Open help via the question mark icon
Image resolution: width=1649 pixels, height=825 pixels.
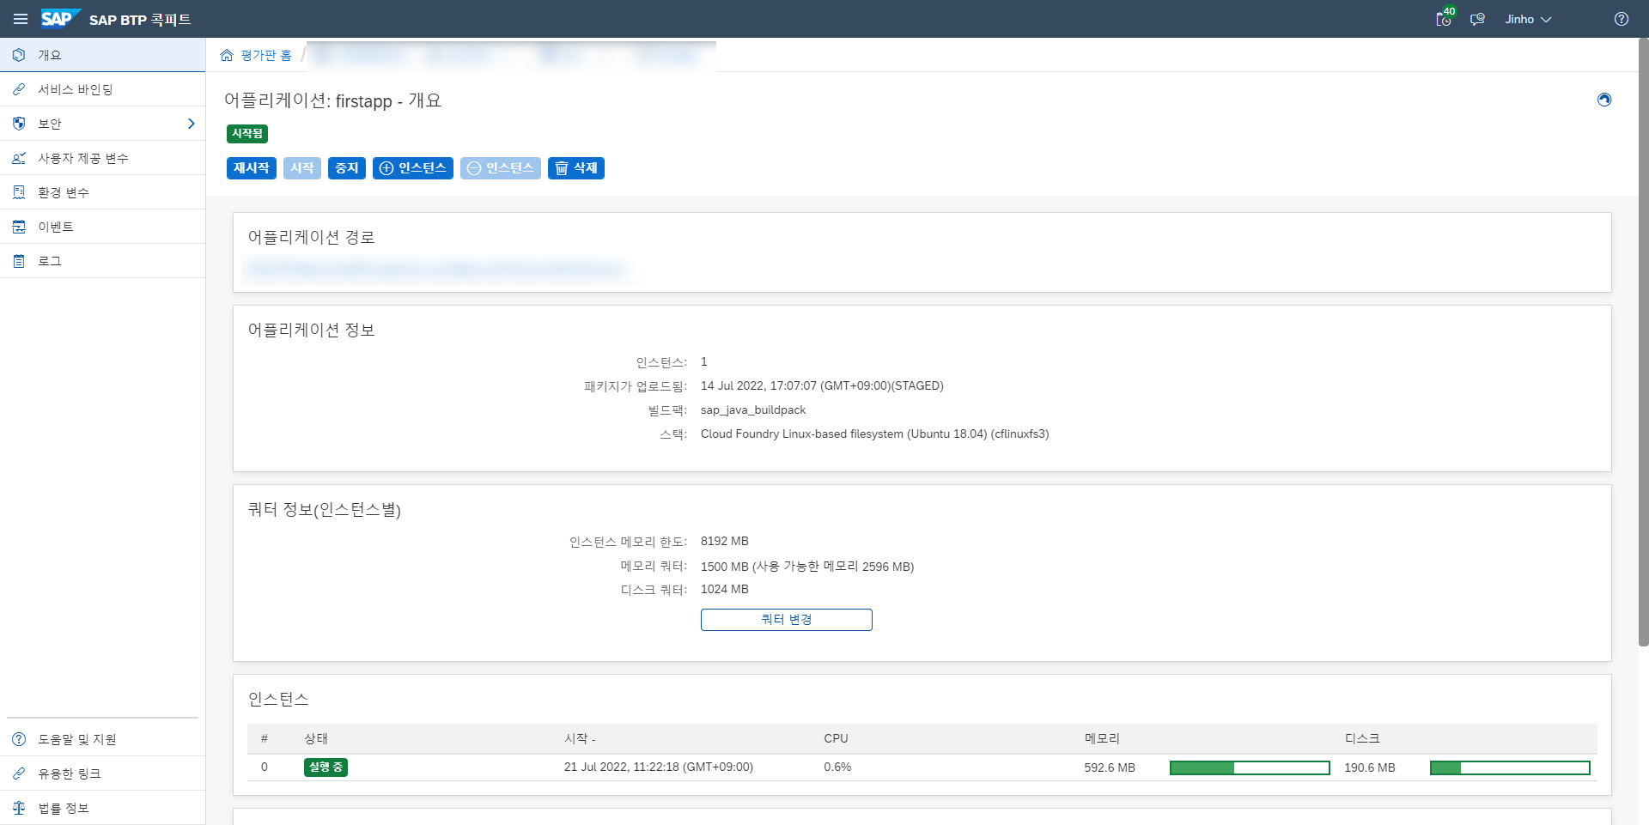coord(1621,18)
